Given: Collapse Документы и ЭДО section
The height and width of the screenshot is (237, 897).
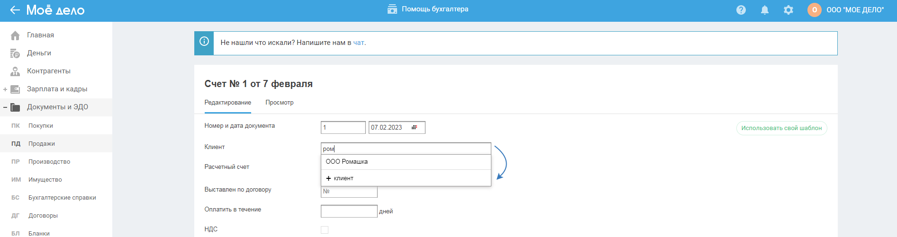Looking at the screenshot, I should [5, 107].
